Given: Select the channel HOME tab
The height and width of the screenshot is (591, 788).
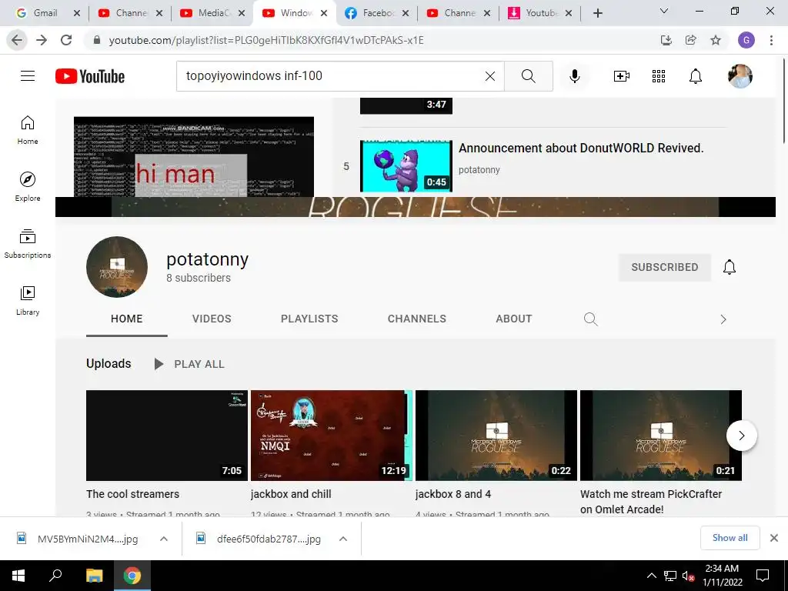Looking at the screenshot, I should click(127, 319).
